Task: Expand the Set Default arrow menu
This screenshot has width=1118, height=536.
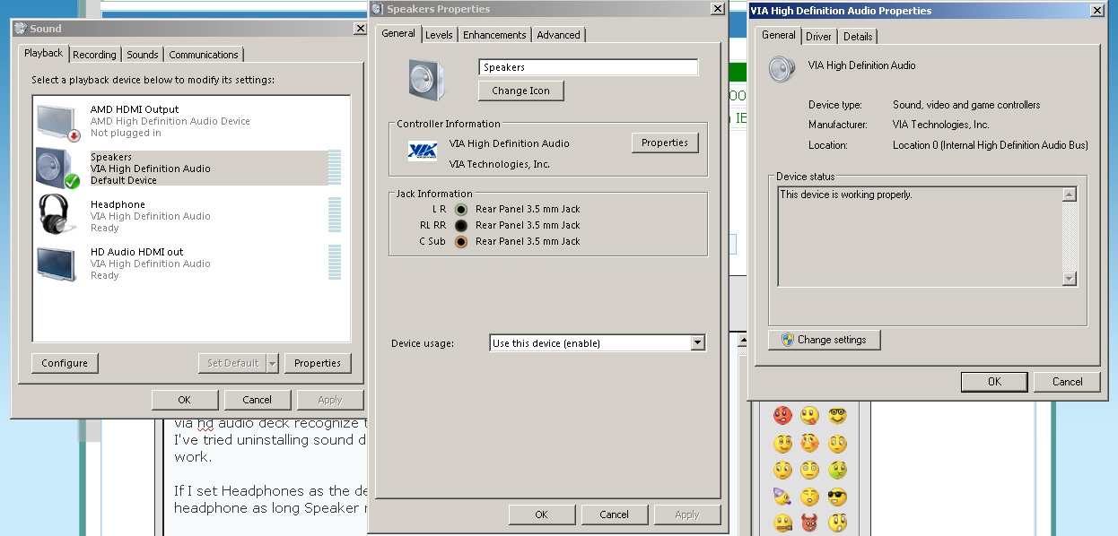Action: [x=272, y=363]
